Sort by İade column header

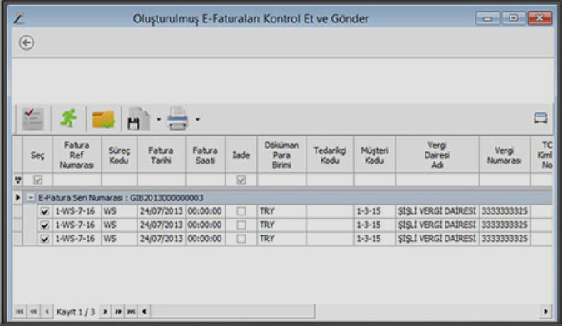241,155
